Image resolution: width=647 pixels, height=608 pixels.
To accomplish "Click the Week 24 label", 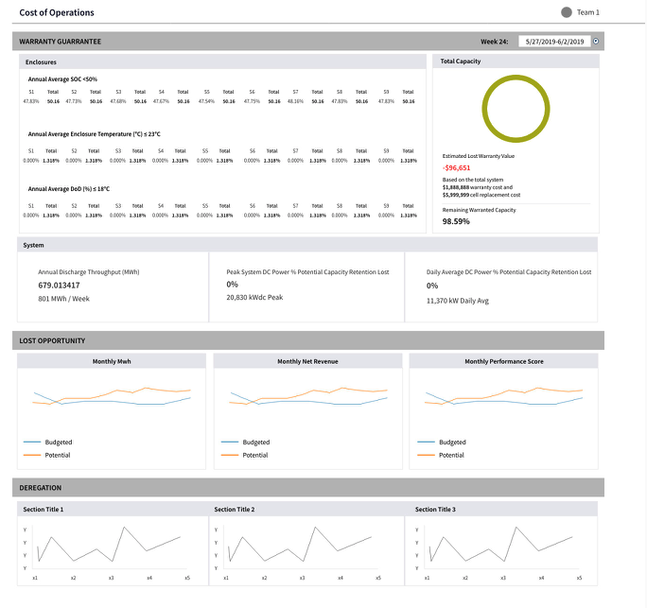I will pos(494,42).
